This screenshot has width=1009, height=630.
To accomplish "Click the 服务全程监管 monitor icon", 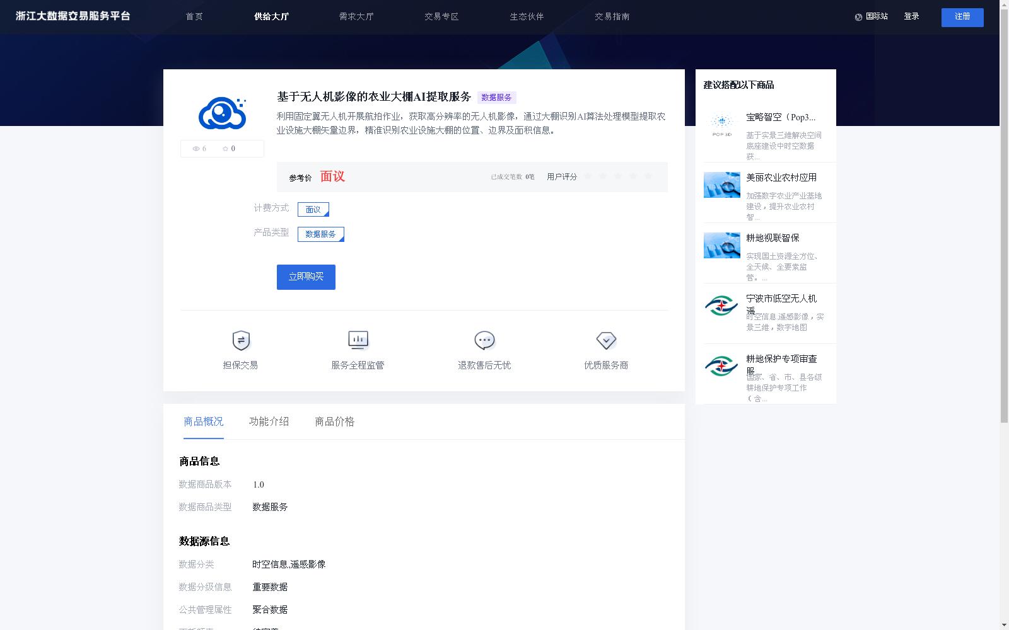I will [x=358, y=340].
